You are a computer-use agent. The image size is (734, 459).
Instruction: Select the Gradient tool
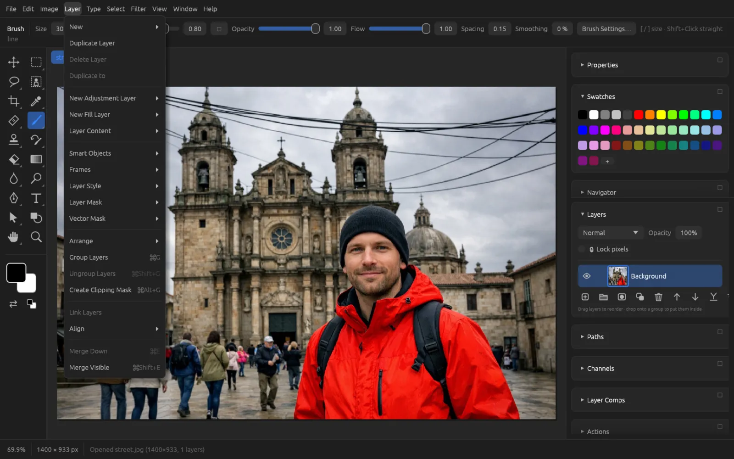point(36,159)
